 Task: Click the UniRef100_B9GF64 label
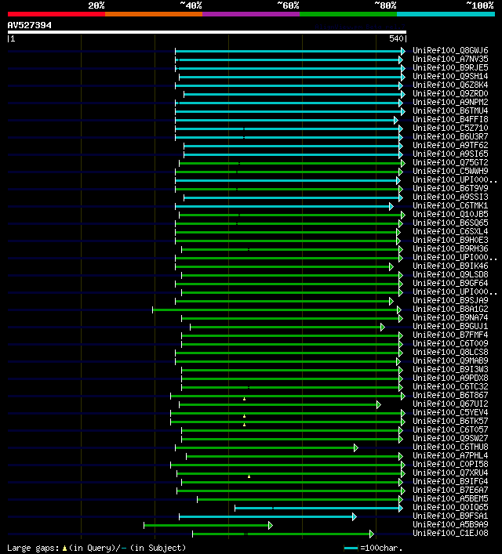coord(450,283)
